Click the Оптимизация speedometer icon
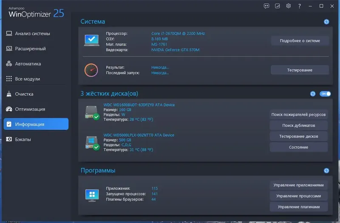This screenshot has height=223, width=340. click(9, 109)
